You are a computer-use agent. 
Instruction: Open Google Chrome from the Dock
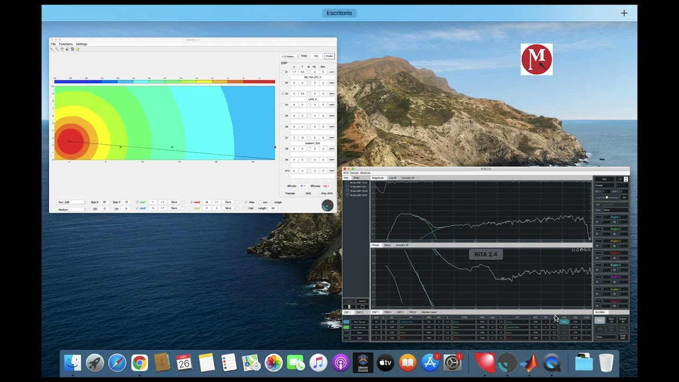coord(140,363)
